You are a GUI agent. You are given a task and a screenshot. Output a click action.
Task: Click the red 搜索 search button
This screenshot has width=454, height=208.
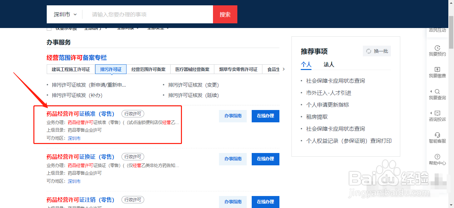pos(225,14)
